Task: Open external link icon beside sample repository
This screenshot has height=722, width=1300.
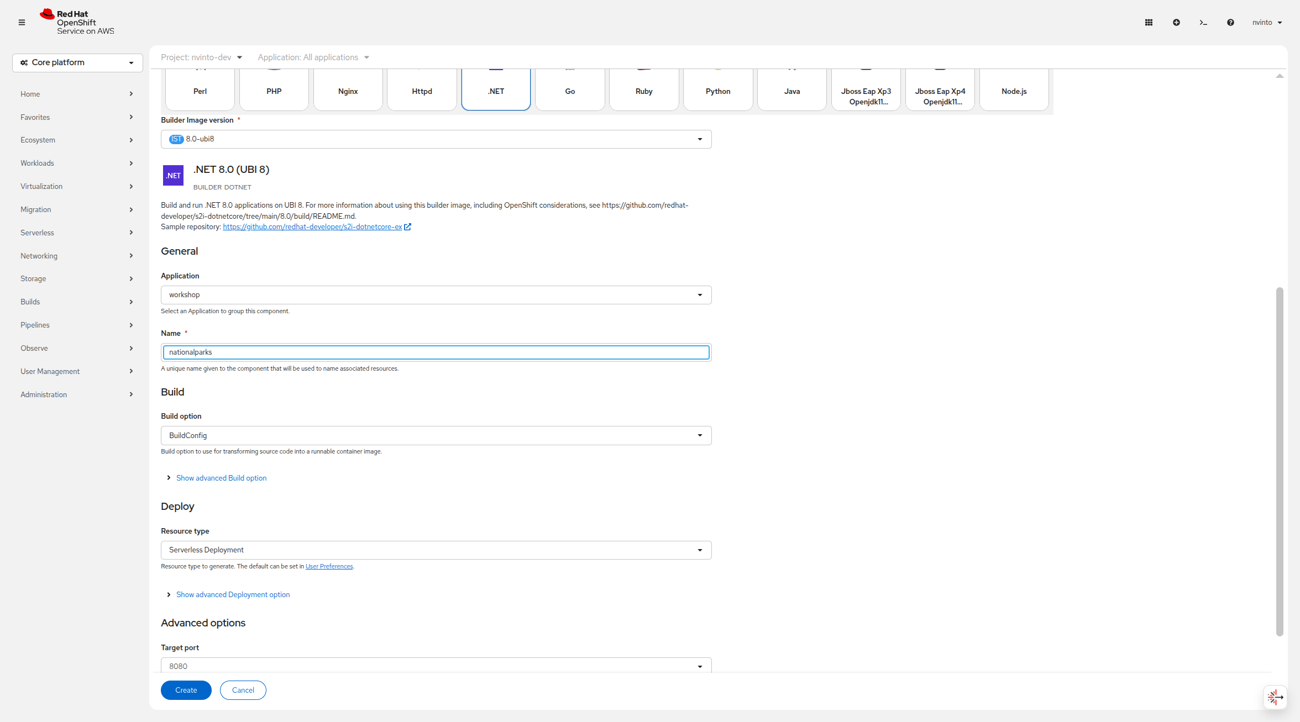Action: [x=407, y=227]
